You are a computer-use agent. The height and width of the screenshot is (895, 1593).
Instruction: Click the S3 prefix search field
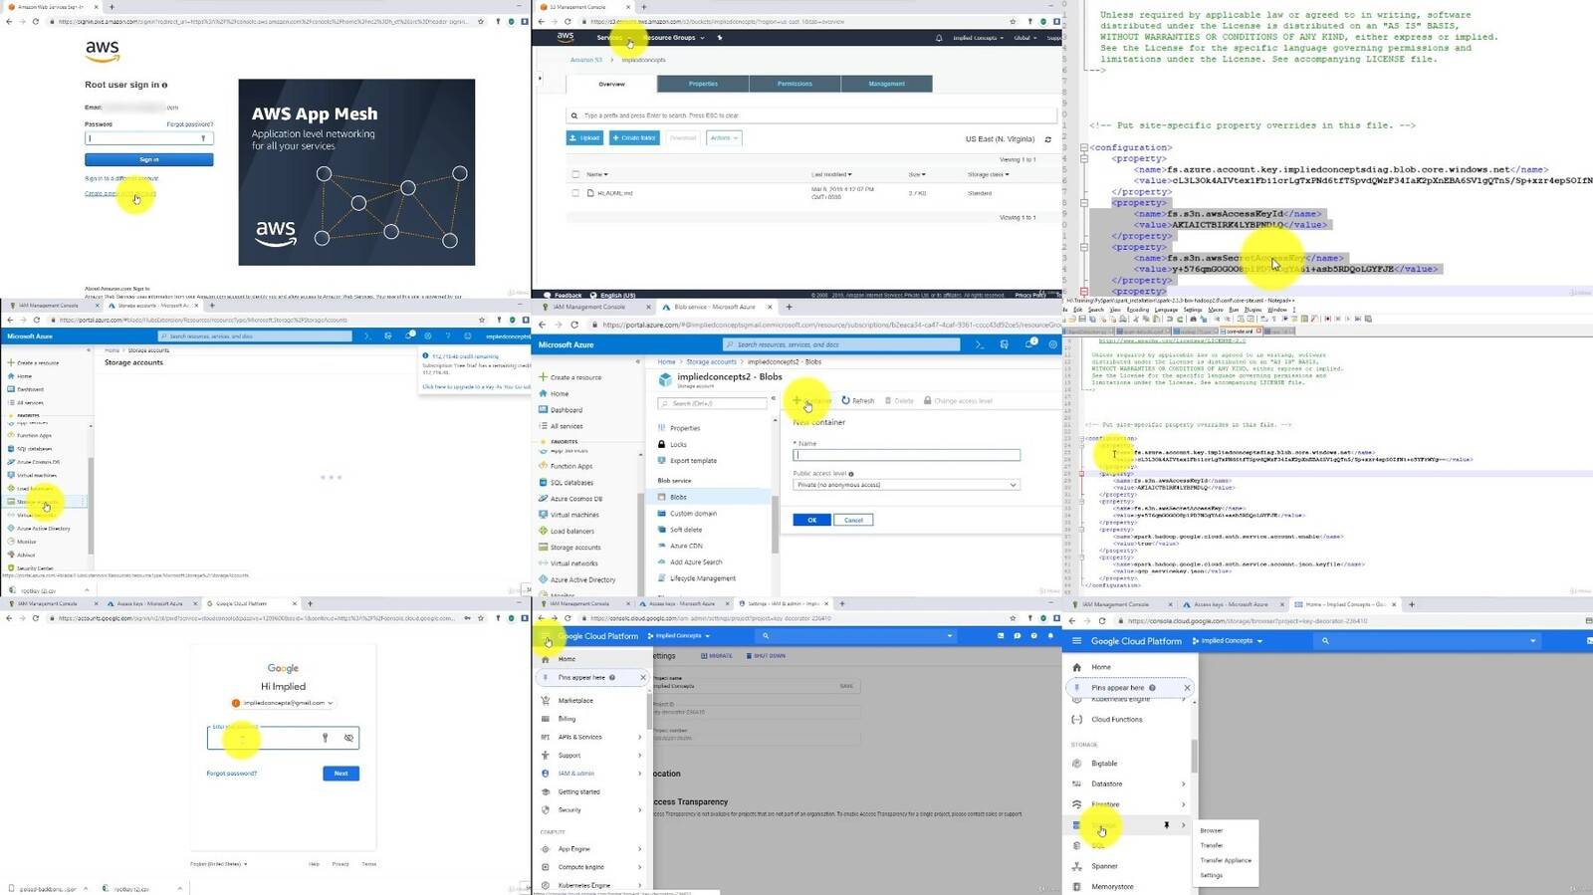(x=811, y=115)
